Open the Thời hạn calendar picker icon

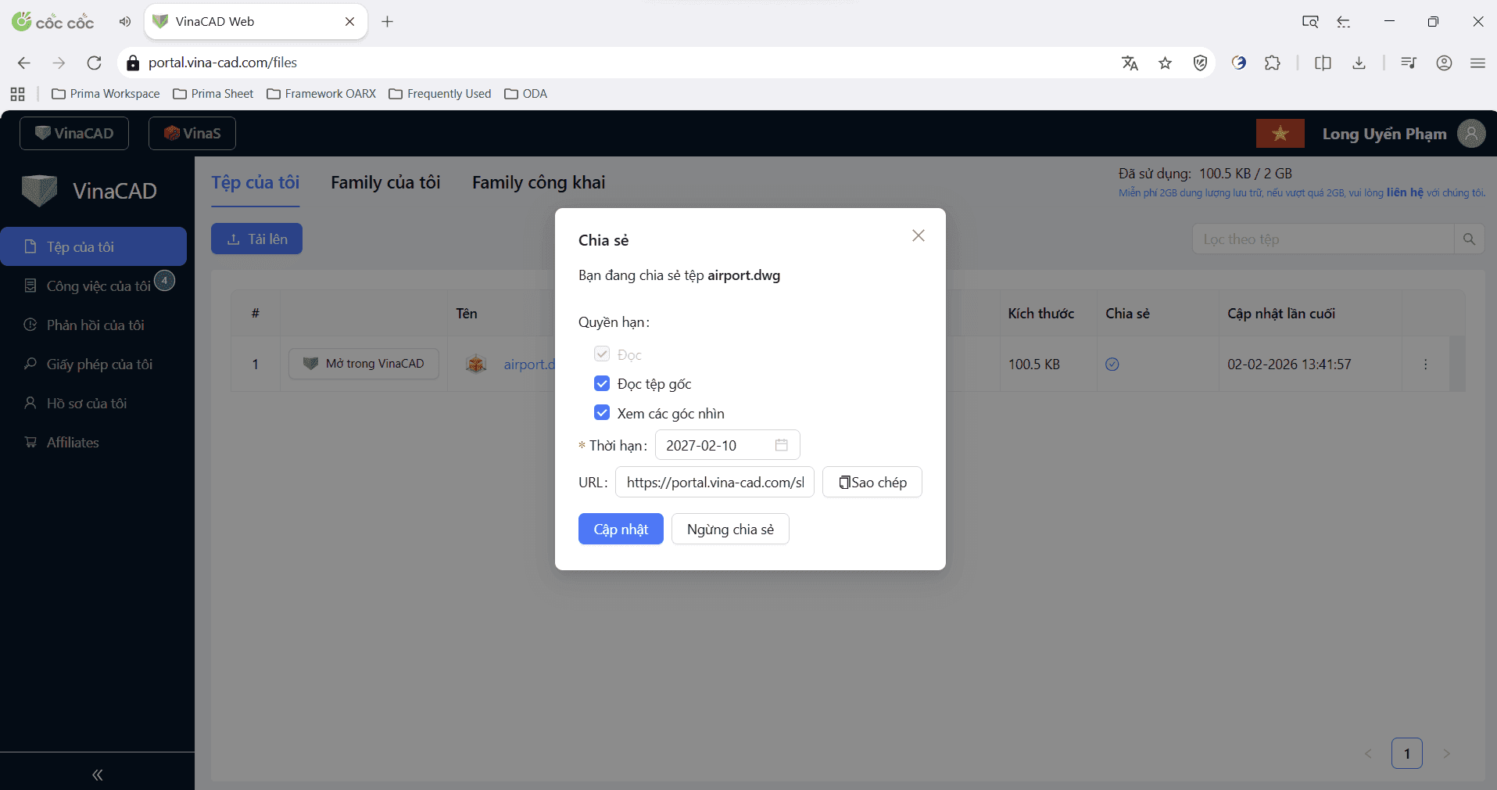781,445
